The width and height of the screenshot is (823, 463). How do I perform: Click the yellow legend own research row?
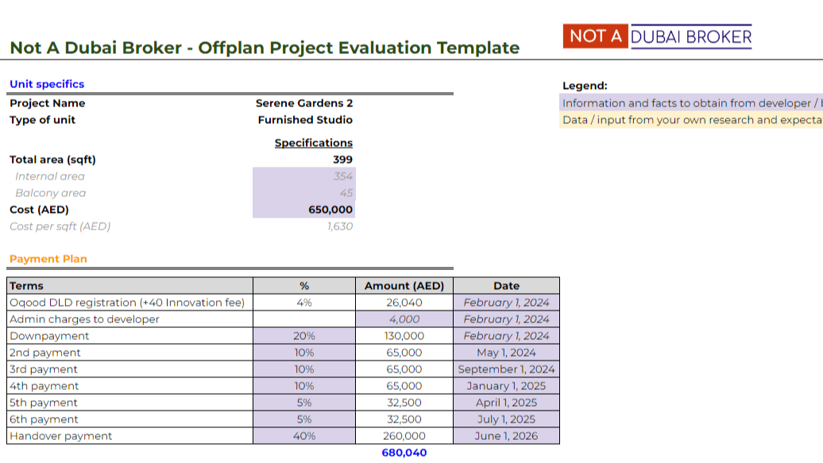[691, 120]
